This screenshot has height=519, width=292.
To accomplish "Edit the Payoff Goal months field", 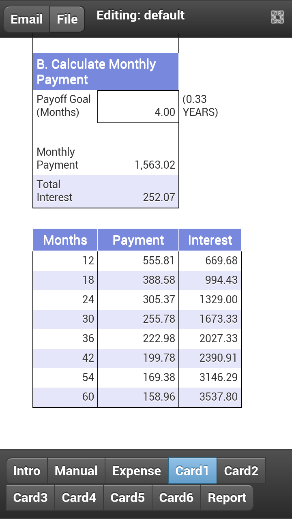I will click(x=138, y=107).
